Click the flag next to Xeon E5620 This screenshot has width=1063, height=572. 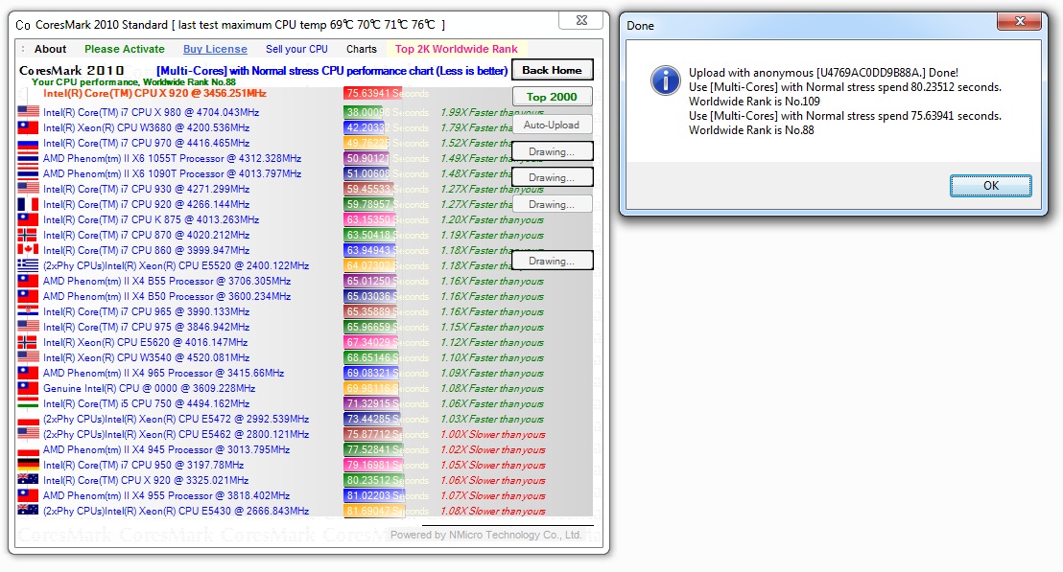(28, 342)
